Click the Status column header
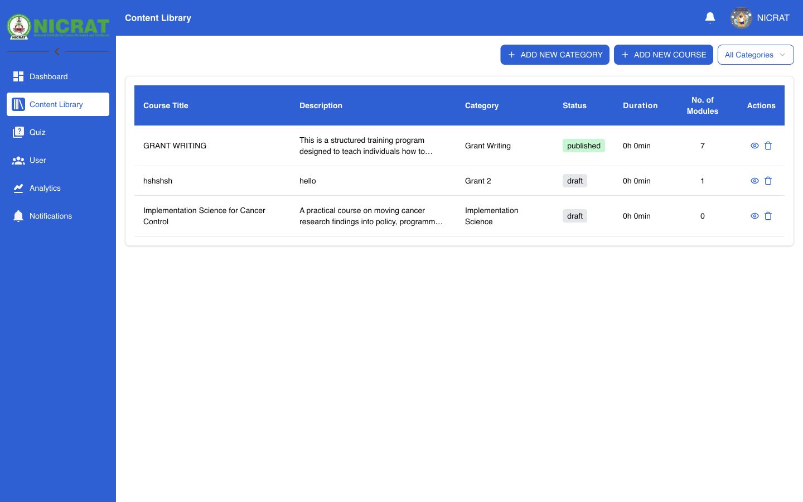803x502 pixels. [574, 105]
